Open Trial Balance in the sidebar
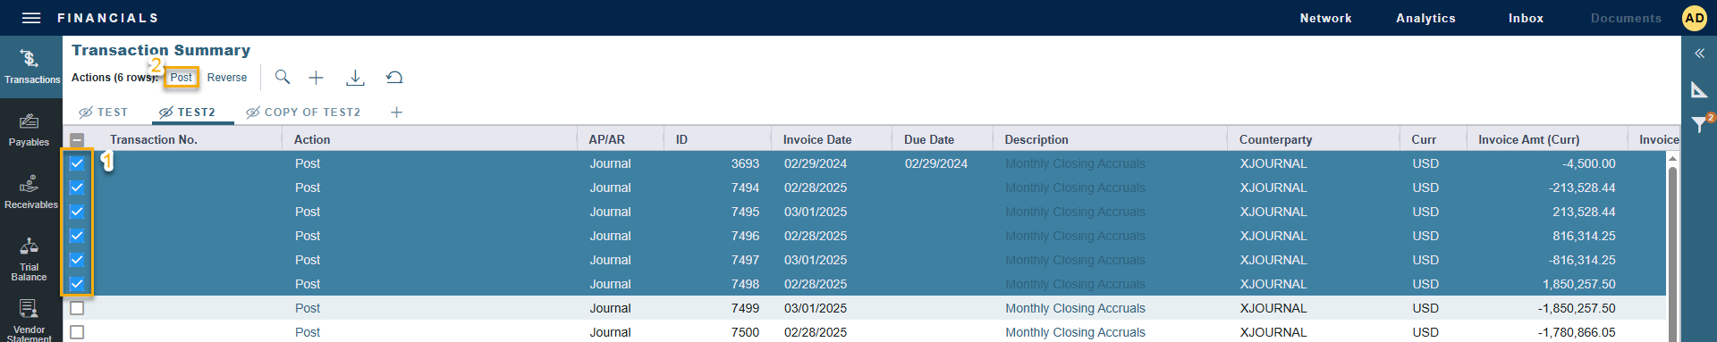This screenshot has height=342, width=1717. (x=30, y=259)
